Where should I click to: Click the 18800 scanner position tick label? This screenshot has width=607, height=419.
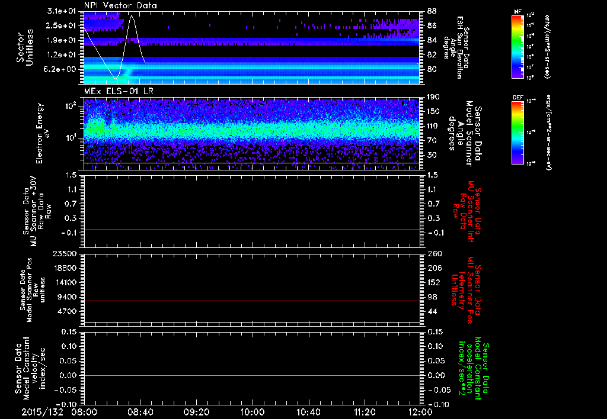tap(65, 268)
